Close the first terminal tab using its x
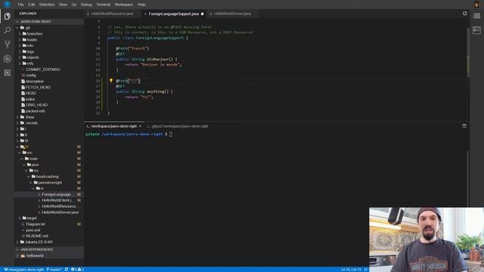The image size is (484, 272). 140,126
